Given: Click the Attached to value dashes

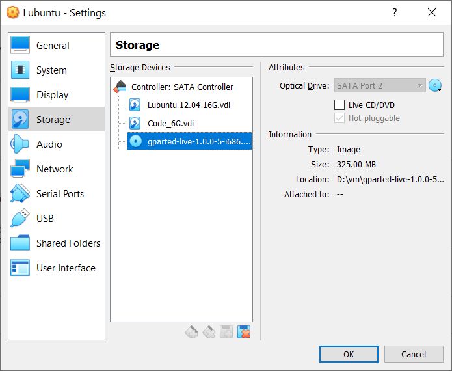Looking at the screenshot, I should [340, 194].
